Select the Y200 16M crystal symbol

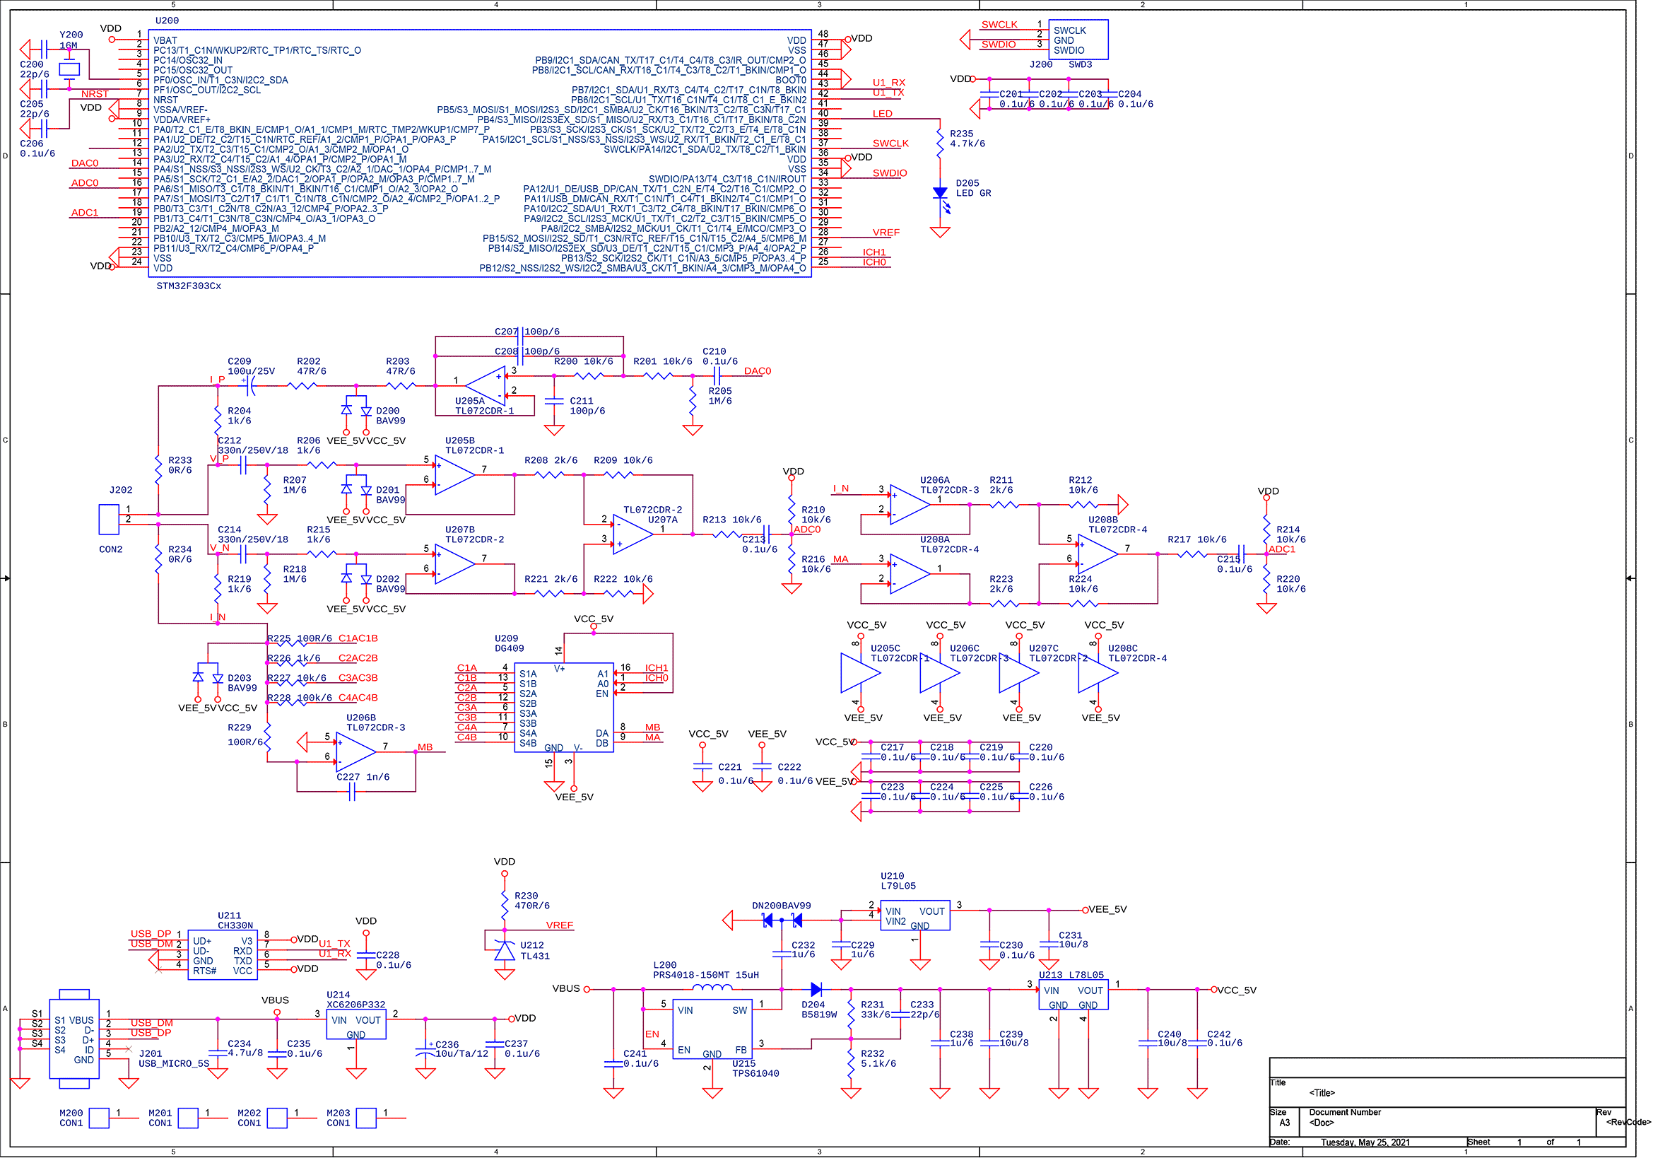[x=69, y=69]
